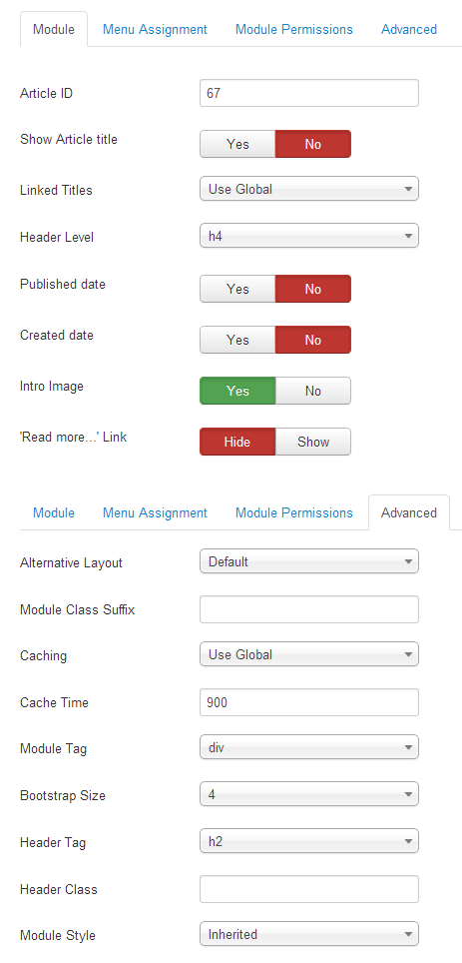This screenshot has height=963, width=462.
Task: Focus the Module Class Suffix field
Action: 309,609
